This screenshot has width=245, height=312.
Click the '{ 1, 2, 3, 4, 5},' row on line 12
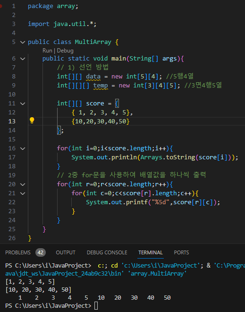(102, 113)
